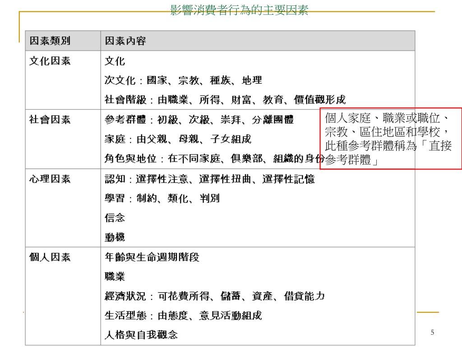Click the line 家庭：由父親、母親、子女組成
The image size is (462, 347).
pos(178,139)
